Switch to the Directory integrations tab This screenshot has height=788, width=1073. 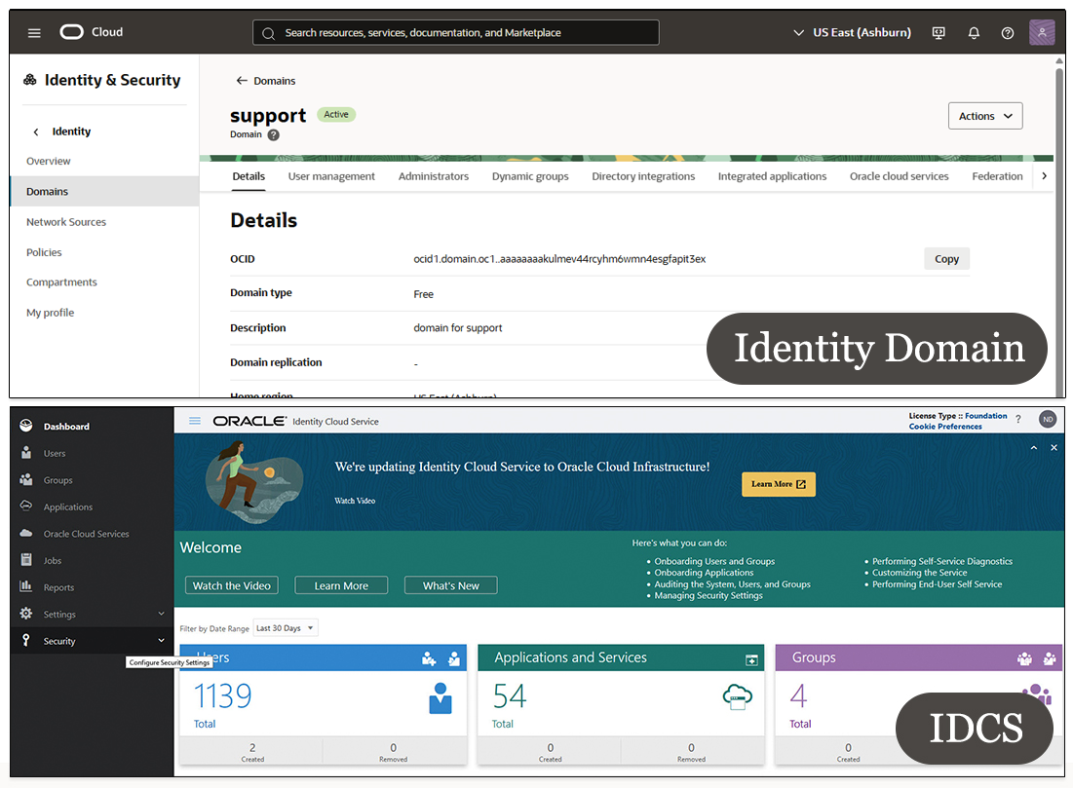pos(643,176)
